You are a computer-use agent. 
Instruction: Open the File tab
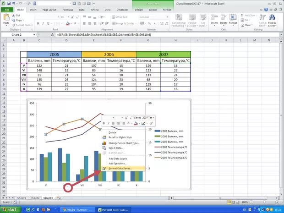(x=7, y=10)
